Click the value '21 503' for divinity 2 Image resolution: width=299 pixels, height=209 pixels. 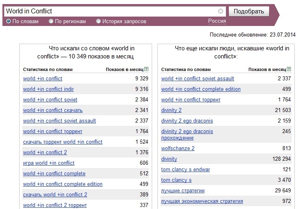[283, 110]
